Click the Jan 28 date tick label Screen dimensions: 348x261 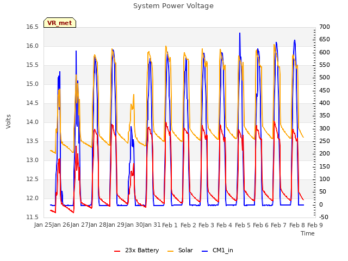(x=97, y=225)
